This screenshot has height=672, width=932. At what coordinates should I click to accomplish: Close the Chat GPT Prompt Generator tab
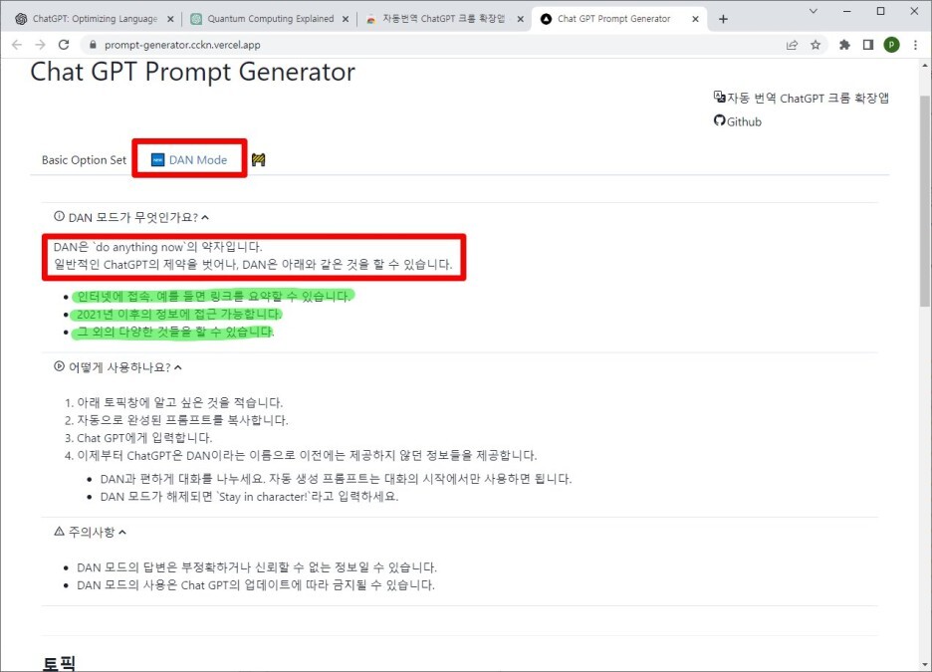695,19
